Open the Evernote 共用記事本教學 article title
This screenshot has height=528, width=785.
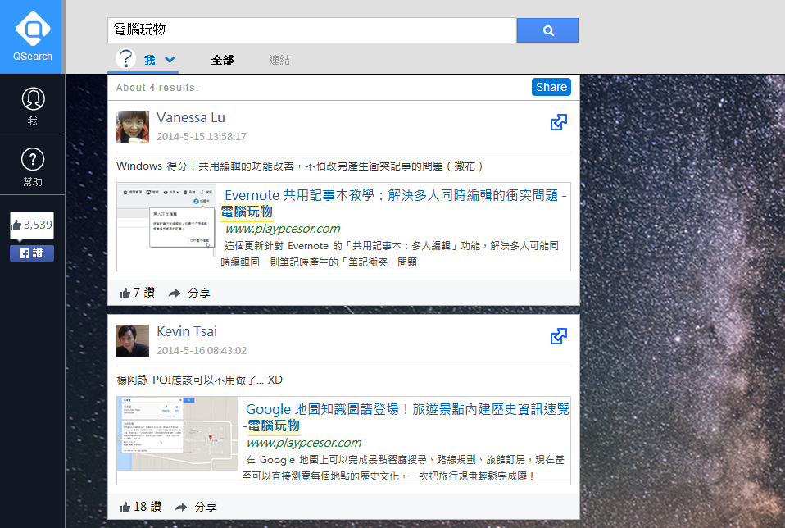pos(394,203)
